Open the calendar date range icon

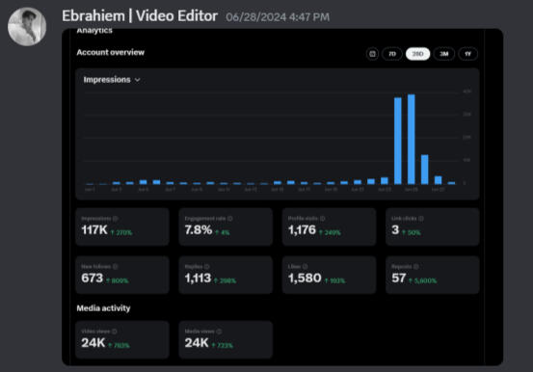(x=373, y=54)
